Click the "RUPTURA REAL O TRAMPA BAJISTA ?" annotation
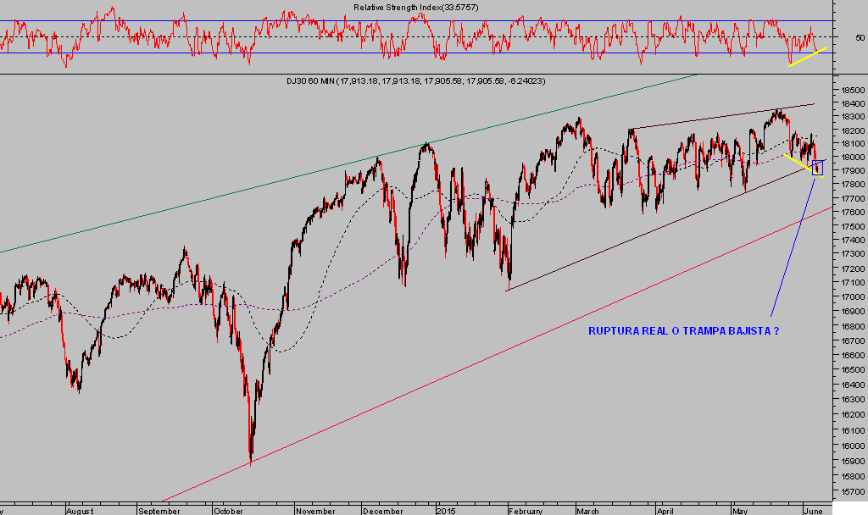Screen dimensions: 868x515 coord(683,331)
